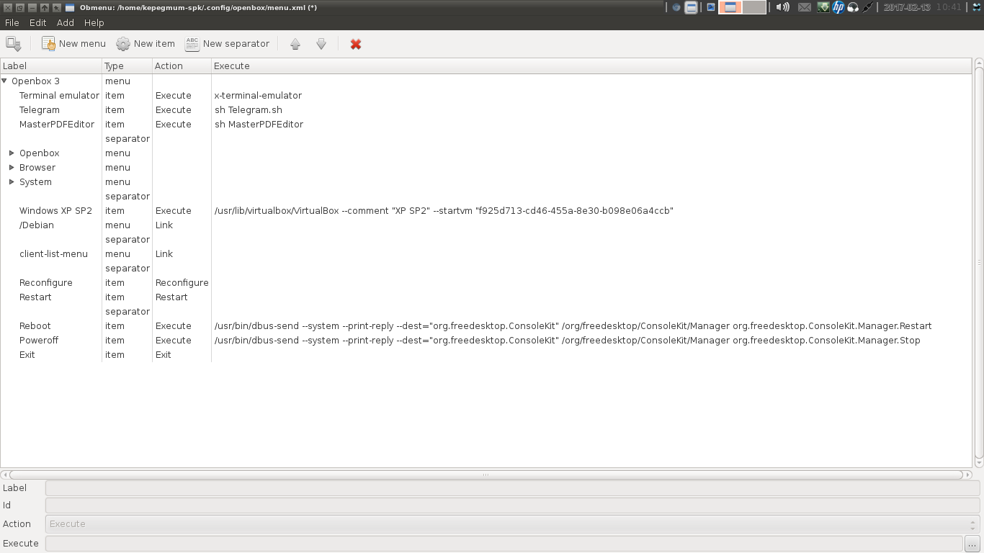984x553 pixels.
Task: Move selected entry down with the arrow icon
Action: (321, 44)
